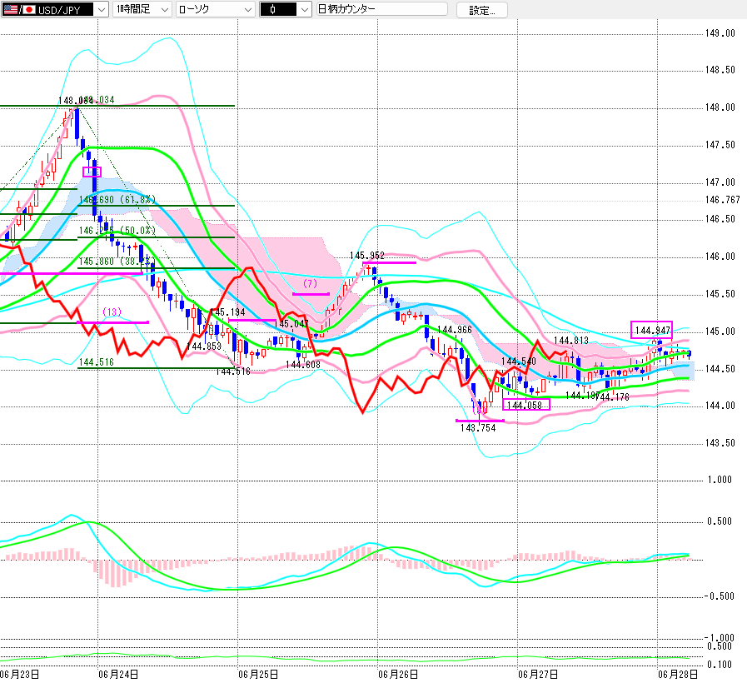This screenshot has width=747, height=683.
Task: Open the USD/JPY currency pair dropdown
Action: click(55, 9)
